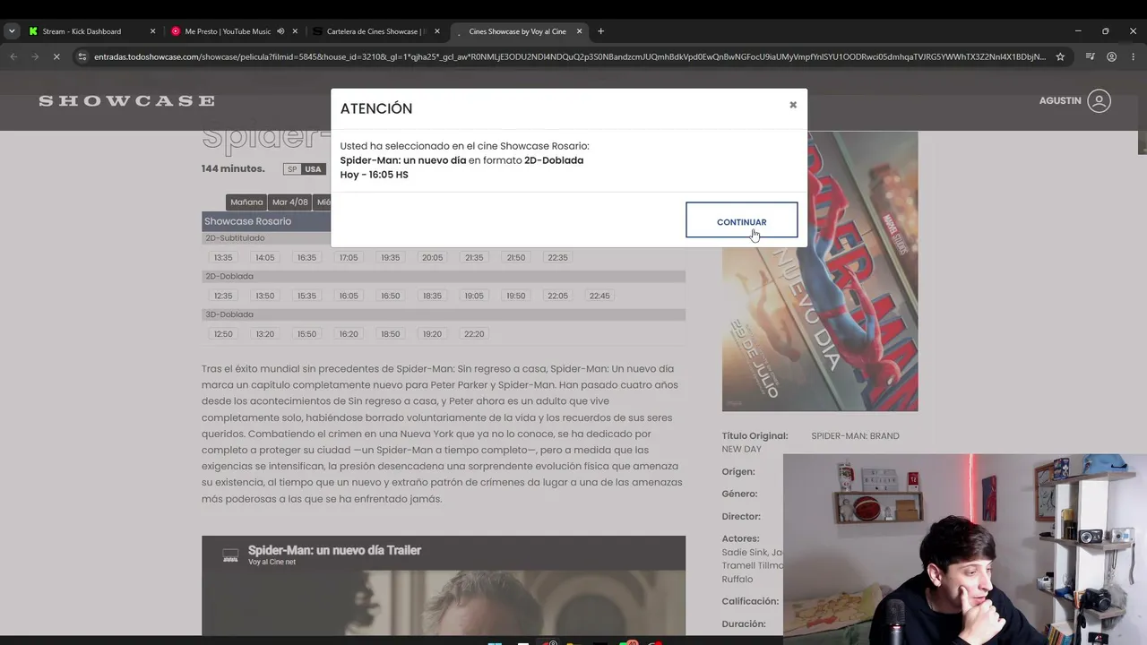Choose the 18:35 2D-Doblada showtime
This screenshot has height=645, width=1147.
pos(433,296)
